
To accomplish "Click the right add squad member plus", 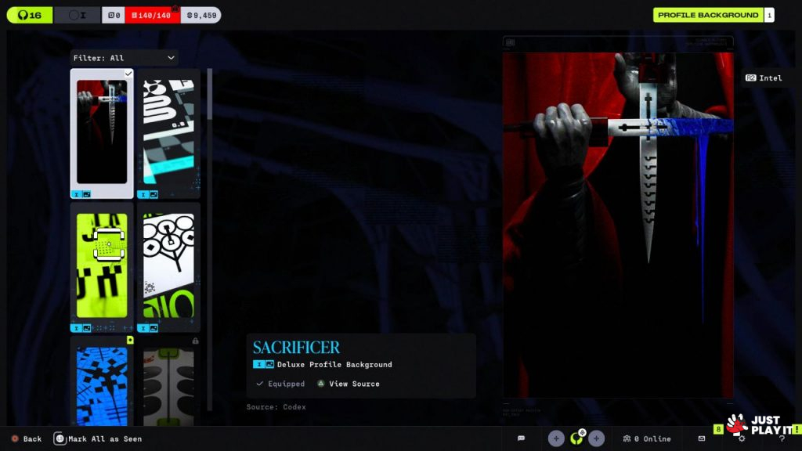I will (596, 438).
